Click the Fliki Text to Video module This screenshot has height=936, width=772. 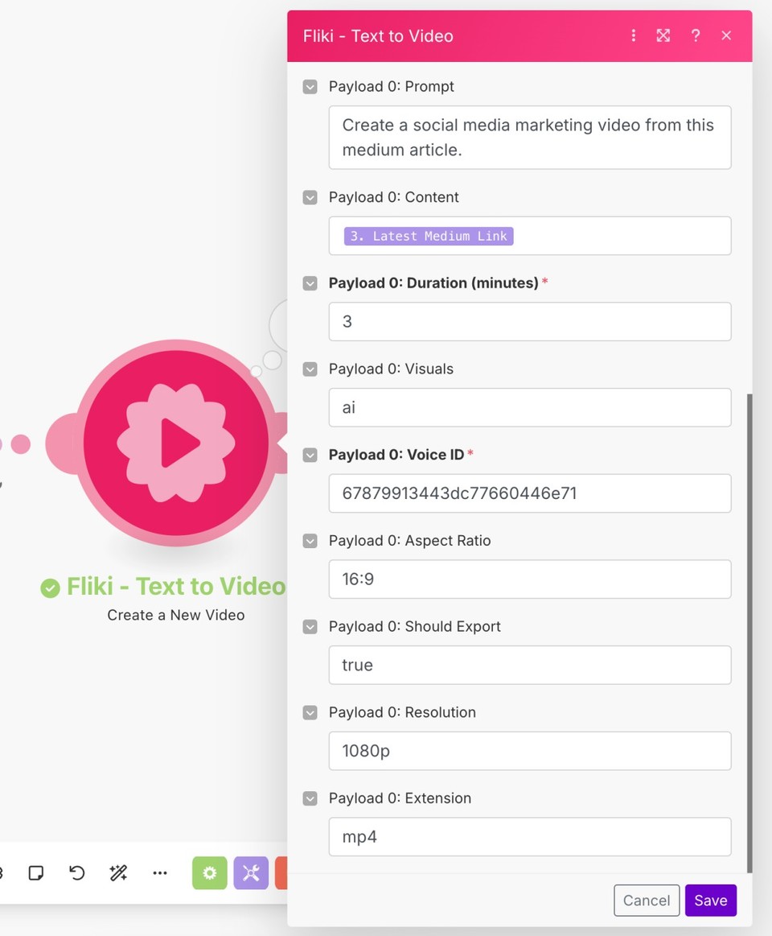[x=175, y=443]
